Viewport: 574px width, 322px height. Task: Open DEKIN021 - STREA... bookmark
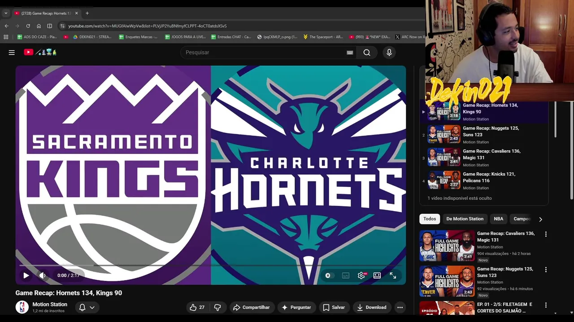pyautogui.click(x=92, y=37)
